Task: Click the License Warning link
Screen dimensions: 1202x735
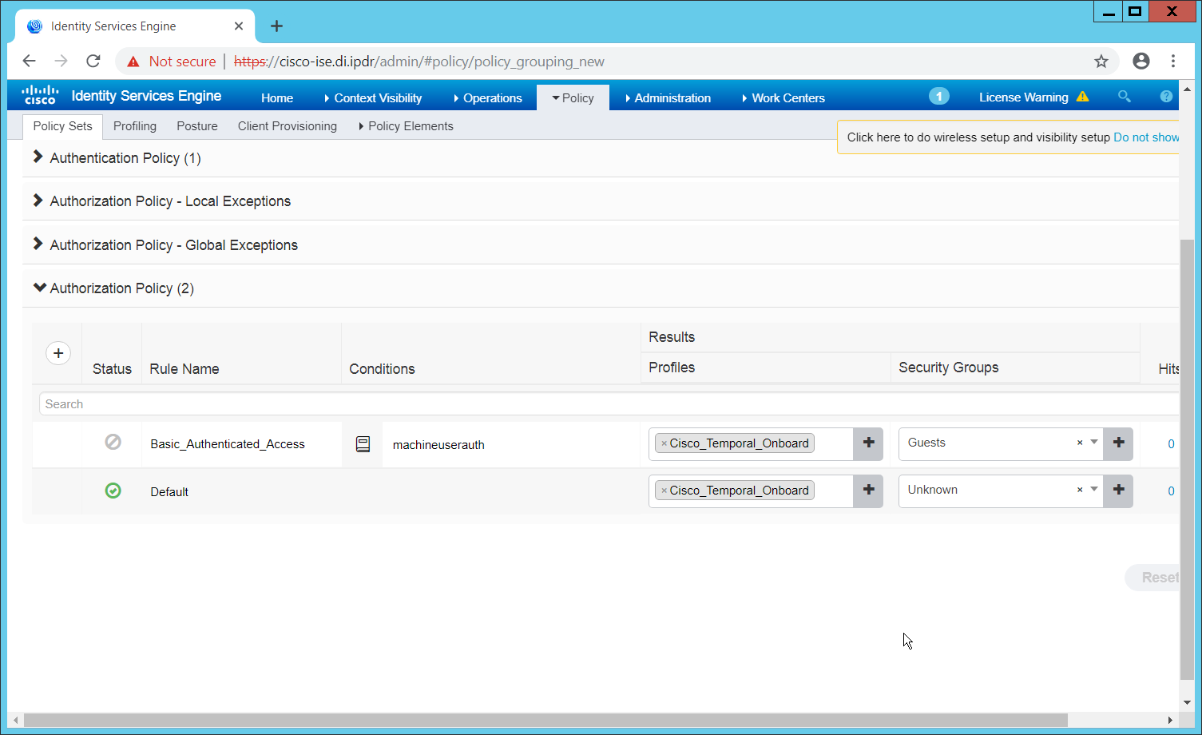Action: pyautogui.click(x=1024, y=97)
